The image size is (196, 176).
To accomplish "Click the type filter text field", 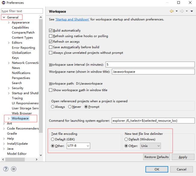I will [22, 11].
